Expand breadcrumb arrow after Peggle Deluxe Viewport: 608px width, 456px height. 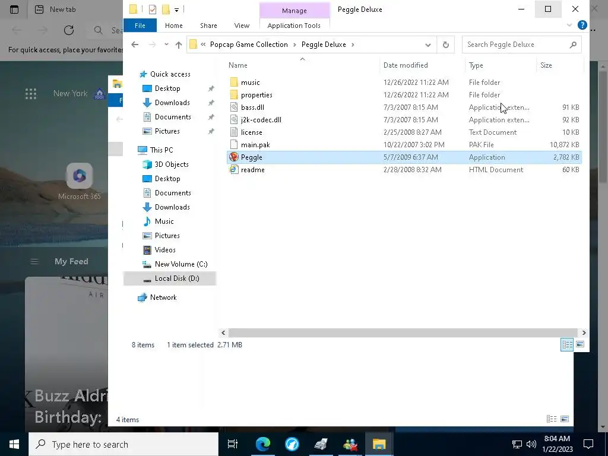(x=353, y=45)
